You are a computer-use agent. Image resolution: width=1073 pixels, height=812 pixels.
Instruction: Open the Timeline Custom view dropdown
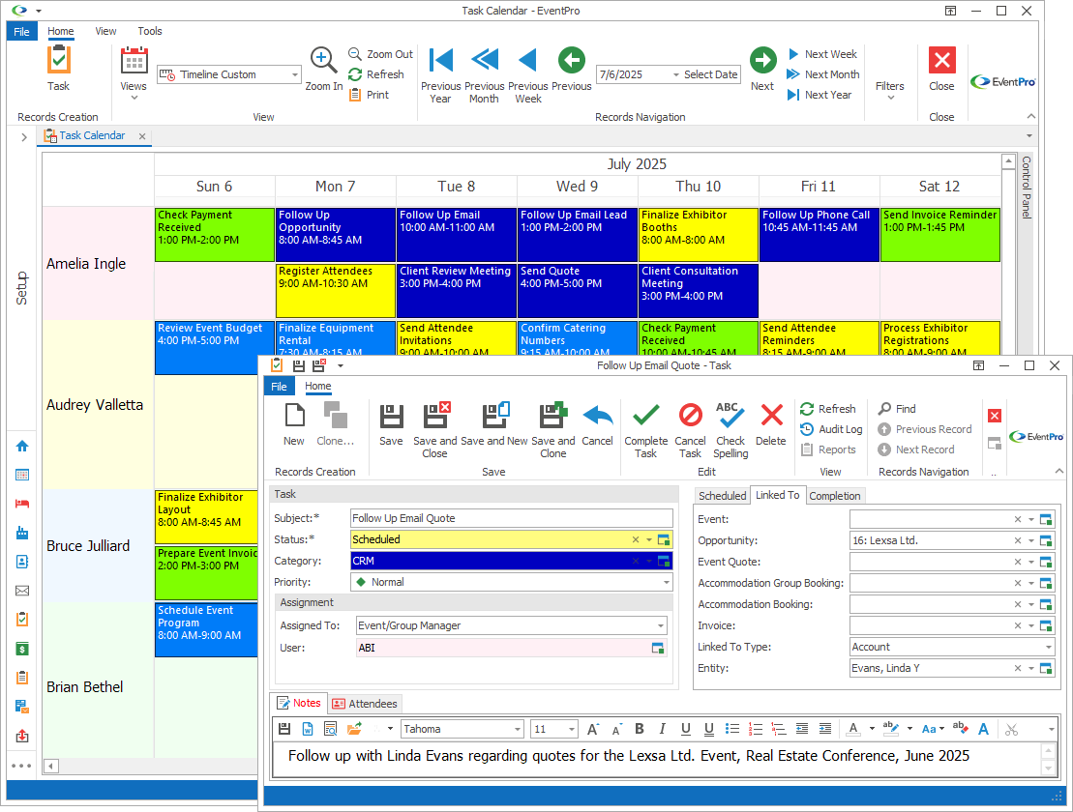(x=293, y=73)
